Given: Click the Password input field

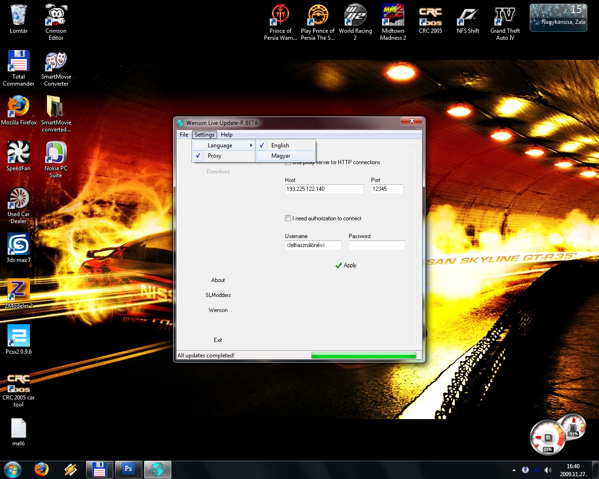Looking at the screenshot, I should point(377,245).
